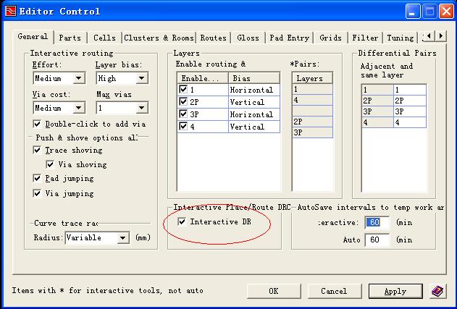Click the Pairs Layers column header

(312, 78)
